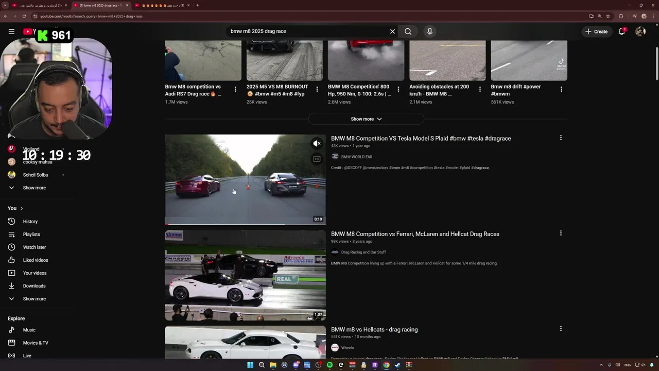Open options for BMW m8 vs Hellcats video

561,328
